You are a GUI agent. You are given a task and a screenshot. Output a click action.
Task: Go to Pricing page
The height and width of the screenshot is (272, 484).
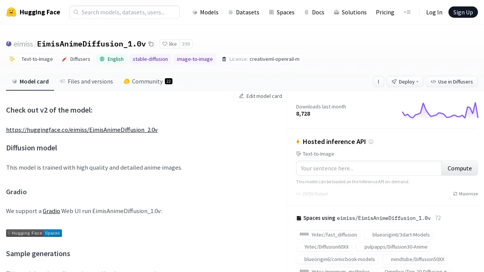coord(385,12)
